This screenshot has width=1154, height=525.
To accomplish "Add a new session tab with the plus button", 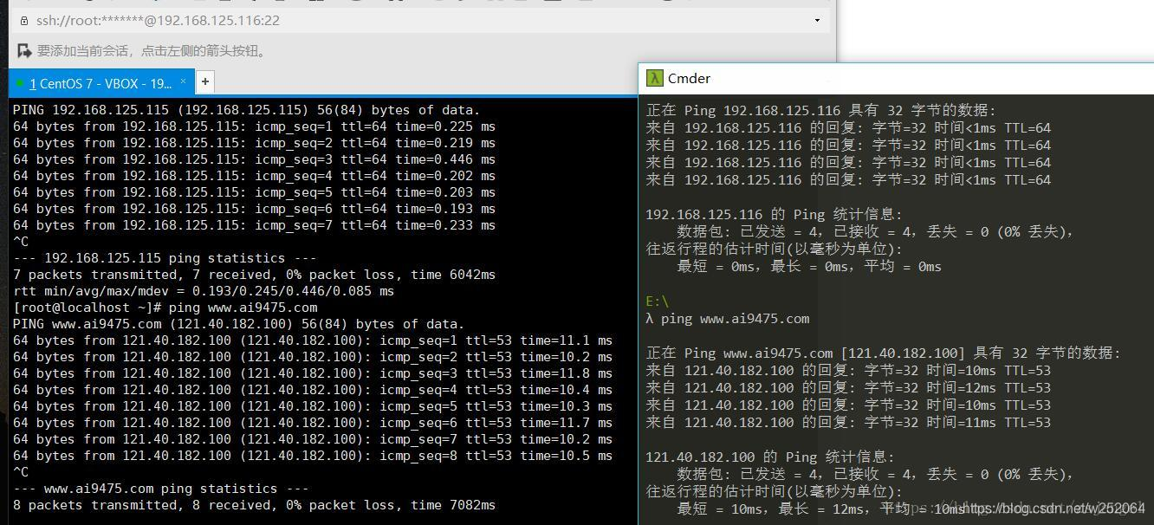I will (205, 82).
